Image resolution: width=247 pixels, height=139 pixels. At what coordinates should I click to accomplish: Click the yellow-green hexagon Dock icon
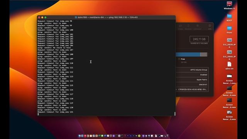(139, 136)
